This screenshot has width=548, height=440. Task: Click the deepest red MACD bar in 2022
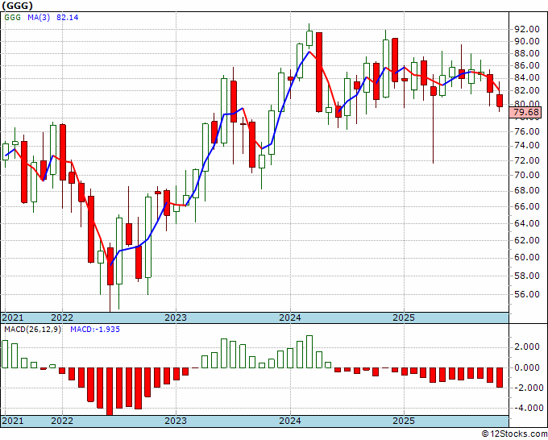pyautogui.click(x=110, y=392)
